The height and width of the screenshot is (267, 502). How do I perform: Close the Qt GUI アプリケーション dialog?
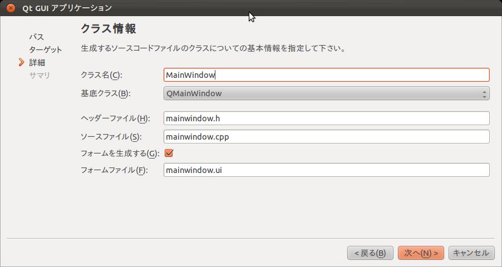pos(11,8)
